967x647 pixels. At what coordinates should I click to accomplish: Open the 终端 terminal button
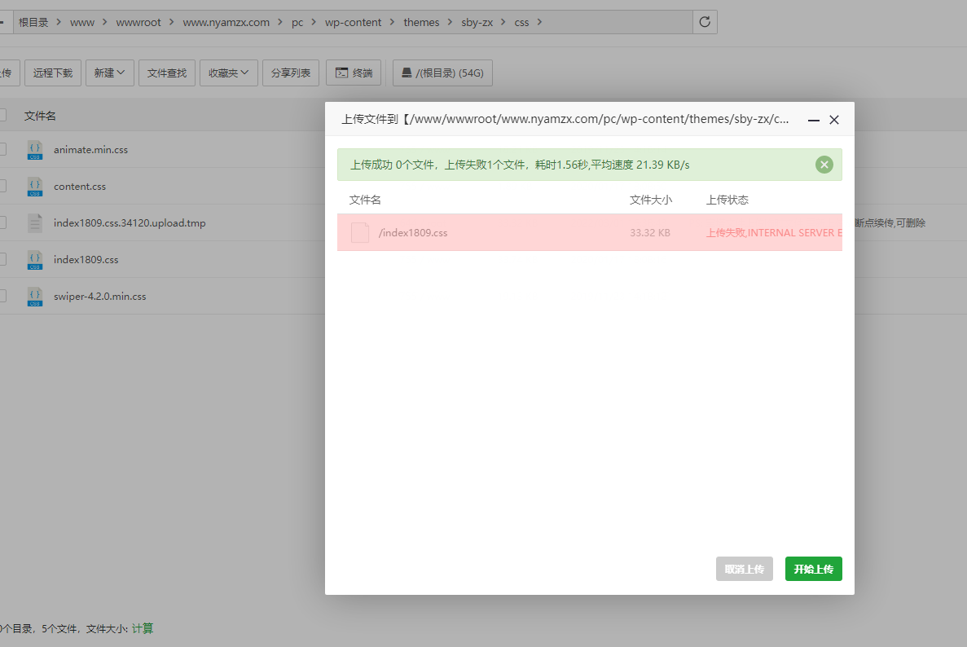[x=354, y=73]
